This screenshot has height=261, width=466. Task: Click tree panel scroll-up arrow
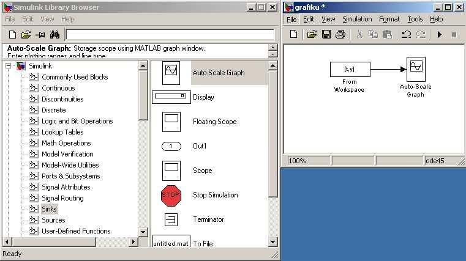pos(143,65)
